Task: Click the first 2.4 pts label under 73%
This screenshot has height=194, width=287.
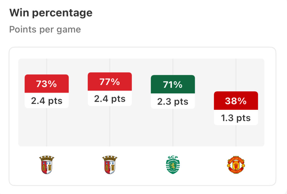Action: point(47,101)
